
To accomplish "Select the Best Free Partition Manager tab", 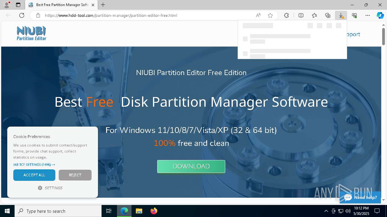I will (61, 5).
